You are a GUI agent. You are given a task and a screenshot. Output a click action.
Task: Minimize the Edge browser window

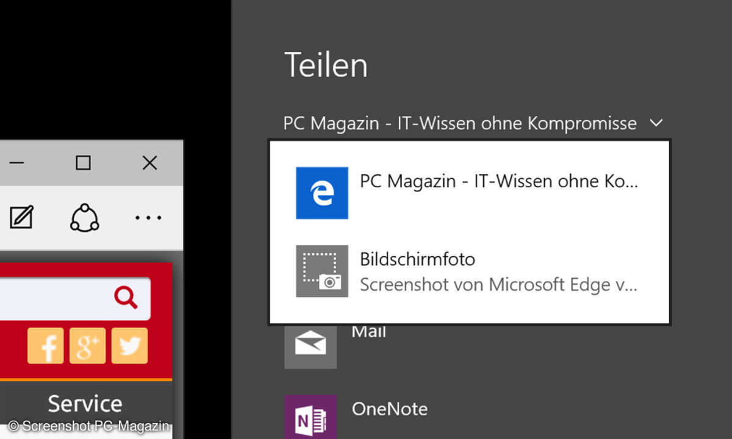tap(17, 163)
